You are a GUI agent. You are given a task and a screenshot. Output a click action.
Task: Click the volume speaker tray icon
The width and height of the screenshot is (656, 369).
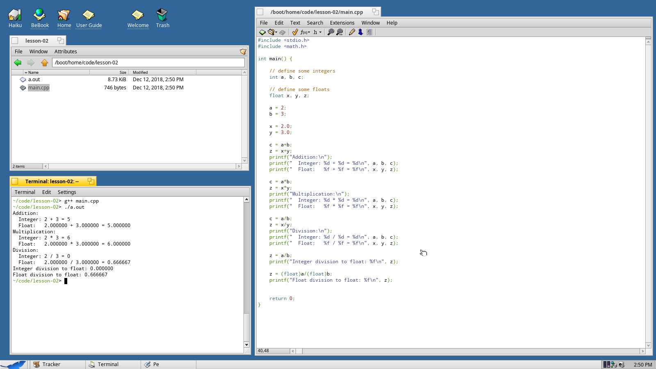(x=622, y=364)
